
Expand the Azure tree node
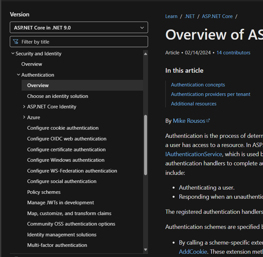[x=24, y=117]
